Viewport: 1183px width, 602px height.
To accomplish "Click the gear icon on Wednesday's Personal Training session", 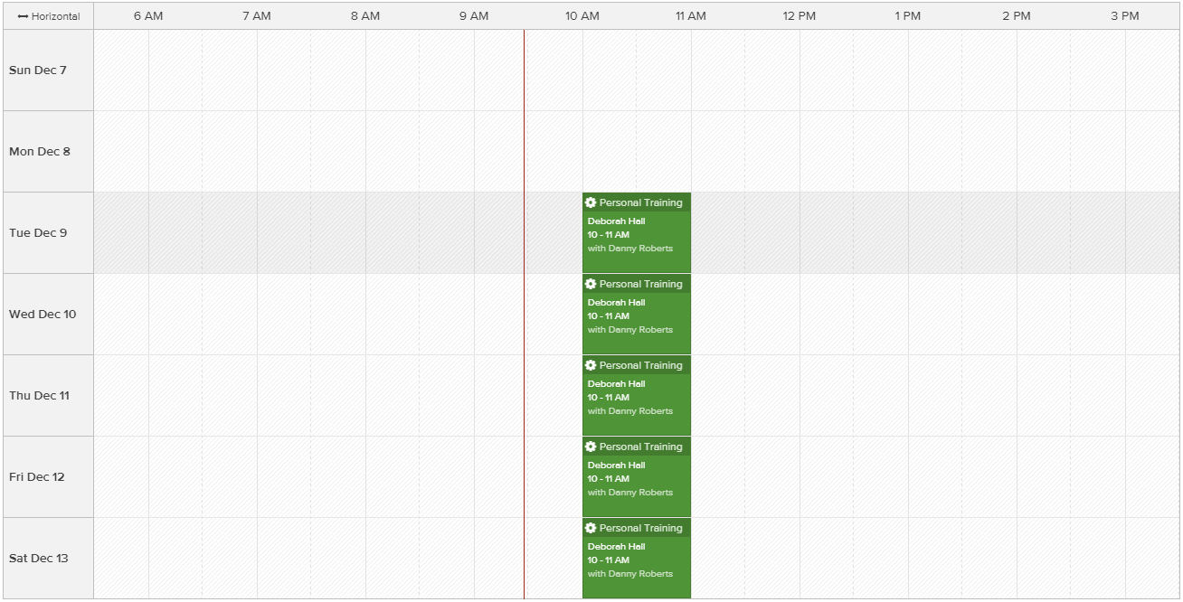I will click(590, 284).
